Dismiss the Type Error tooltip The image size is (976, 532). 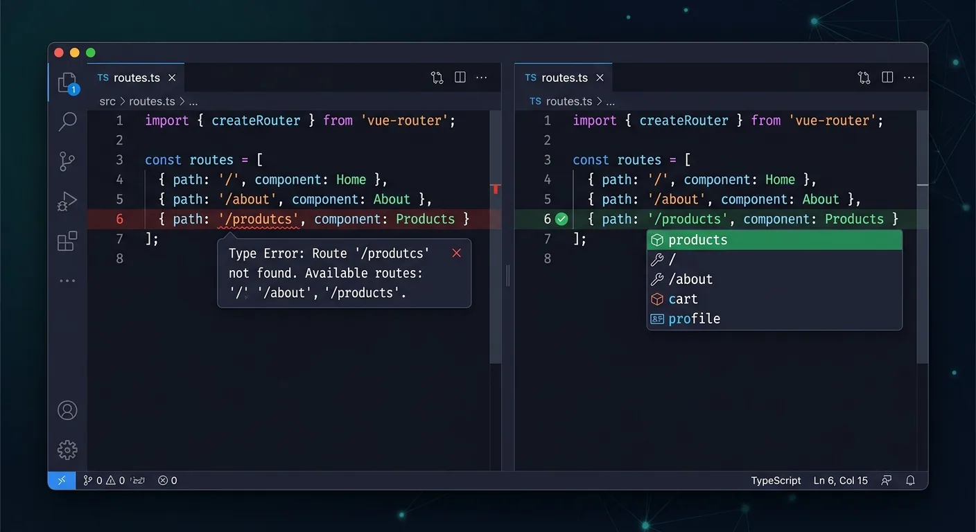pyautogui.click(x=456, y=253)
